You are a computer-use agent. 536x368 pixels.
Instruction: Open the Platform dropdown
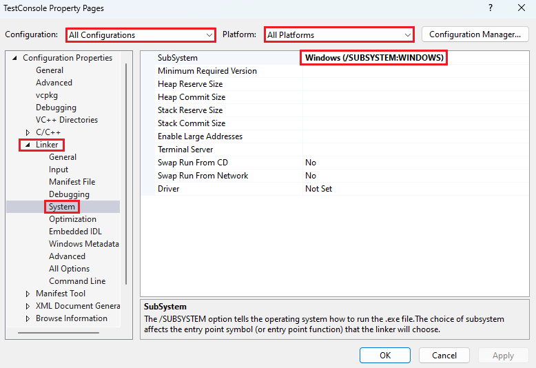click(x=339, y=35)
